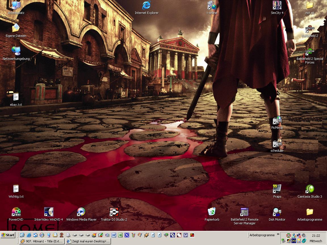
Task: Select the Camtasia Studio 3 icon
Action: click(310, 189)
